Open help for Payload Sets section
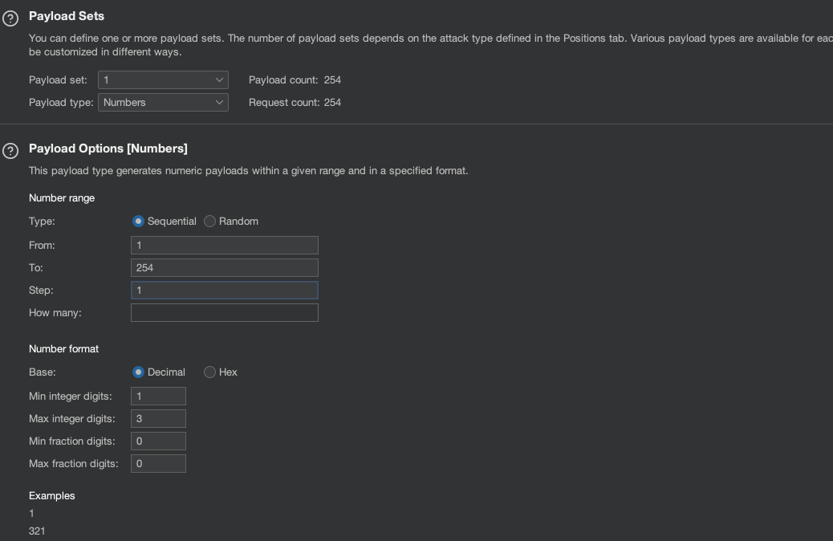The height and width of the screenshot is (541, 833). [10, 19]
